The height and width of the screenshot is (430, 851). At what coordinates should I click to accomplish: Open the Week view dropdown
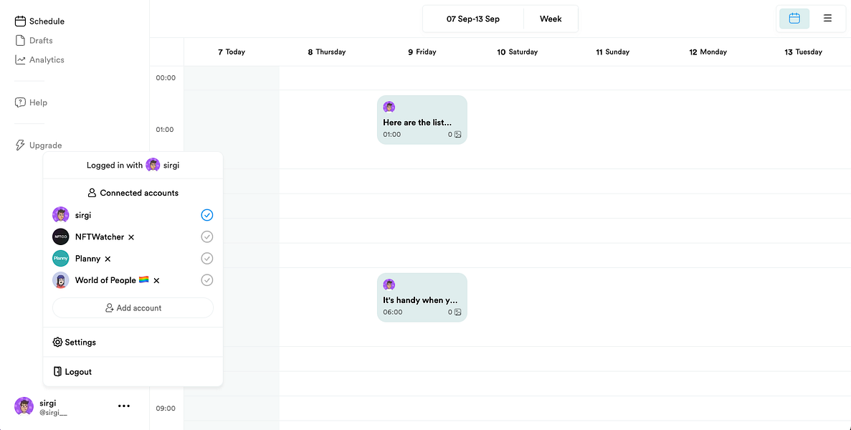[x=551, y=19]
